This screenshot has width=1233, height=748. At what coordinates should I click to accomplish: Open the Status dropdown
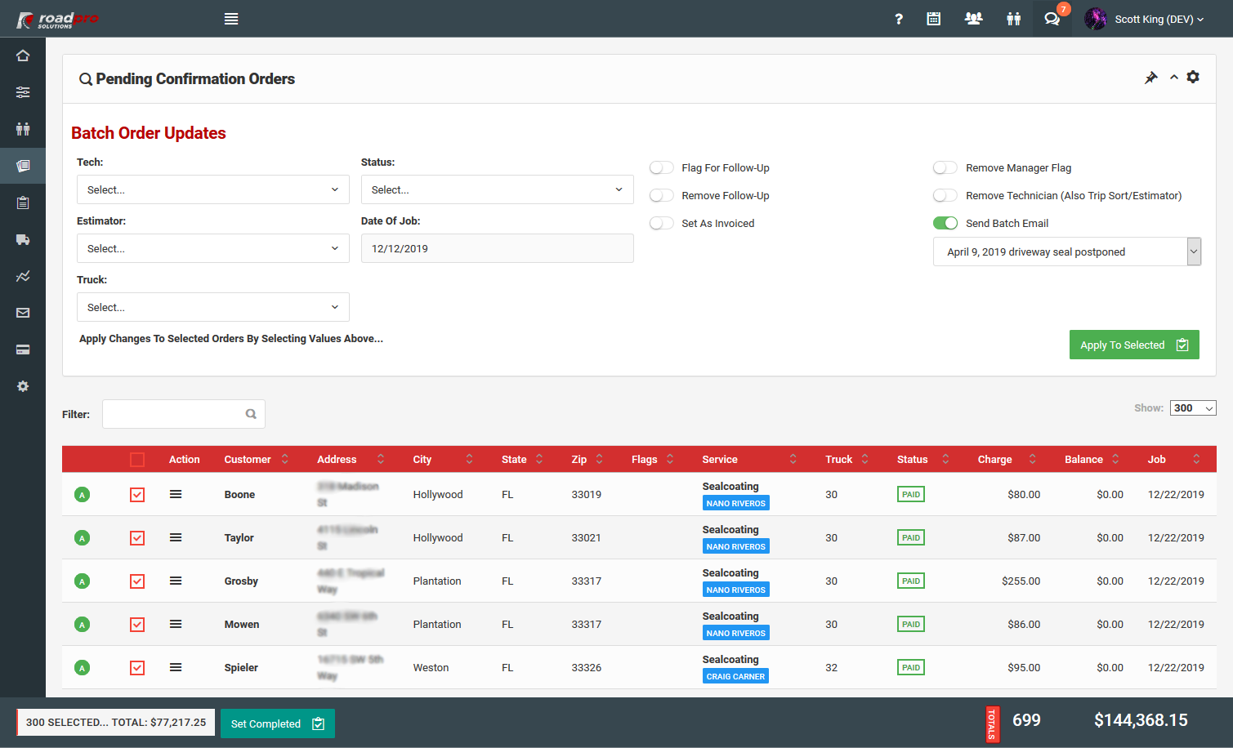point(498,189)
